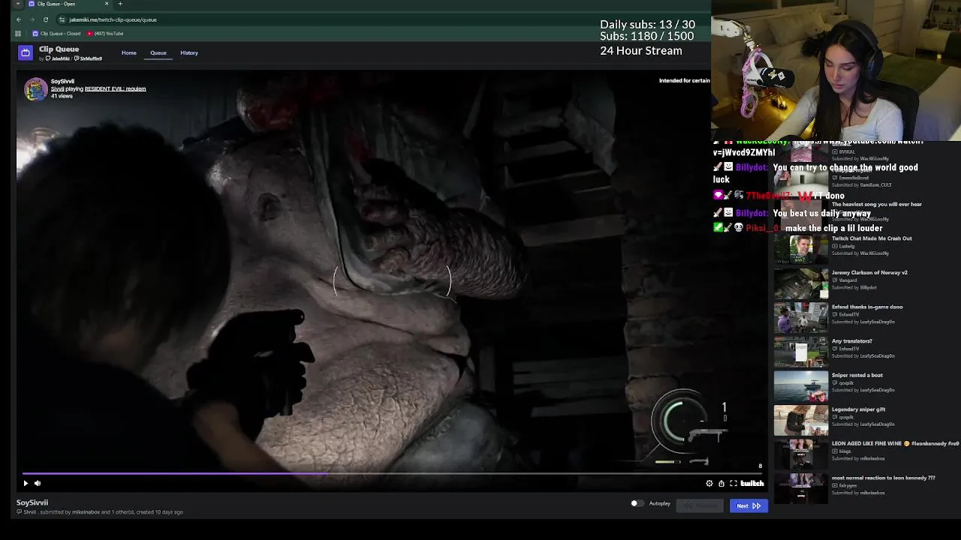Open the RESIDENT EVIL: requiem game link
The height and width of the screenshot is (540, 961).
pos(115,88)
